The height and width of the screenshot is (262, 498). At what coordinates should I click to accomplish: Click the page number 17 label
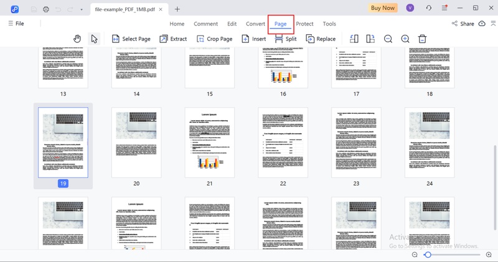pos(356,94)
